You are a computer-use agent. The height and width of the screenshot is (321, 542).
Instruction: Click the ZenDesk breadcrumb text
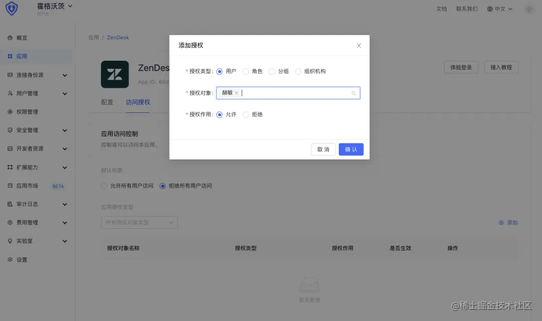coord(118,37)
